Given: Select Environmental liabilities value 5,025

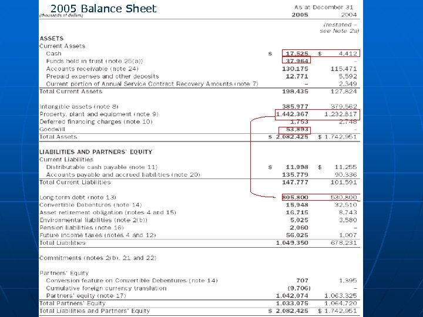Looking at the screenshot, I should coord(299,220).
